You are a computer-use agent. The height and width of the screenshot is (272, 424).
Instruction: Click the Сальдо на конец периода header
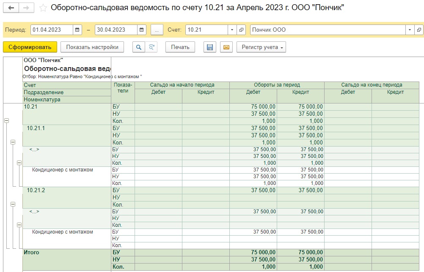pos(372,85)
